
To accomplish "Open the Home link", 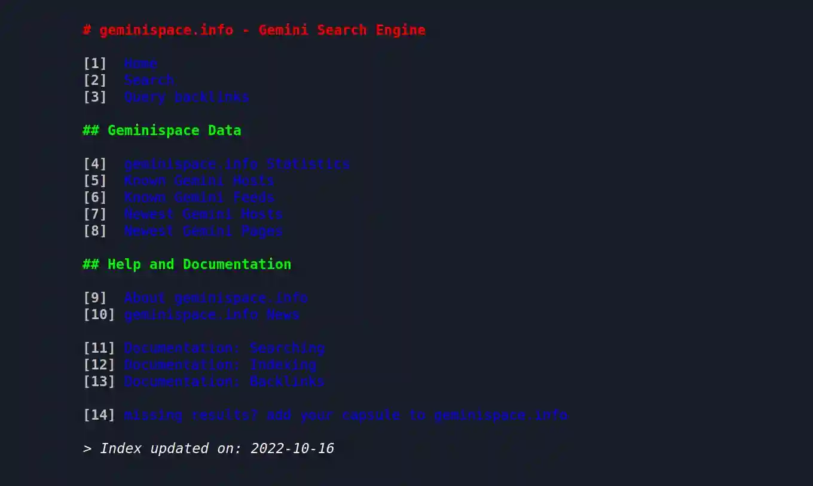I will pos(140,63).
